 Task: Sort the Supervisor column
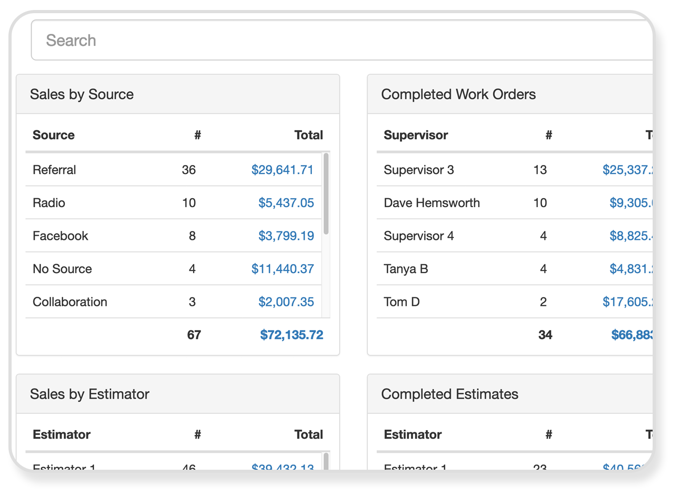(415, 135)
